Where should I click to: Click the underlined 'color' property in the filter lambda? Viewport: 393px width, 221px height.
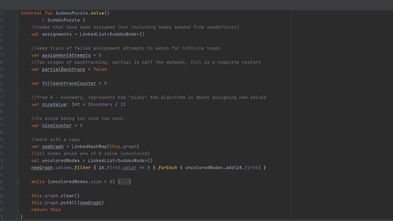[x=130, y=168]
